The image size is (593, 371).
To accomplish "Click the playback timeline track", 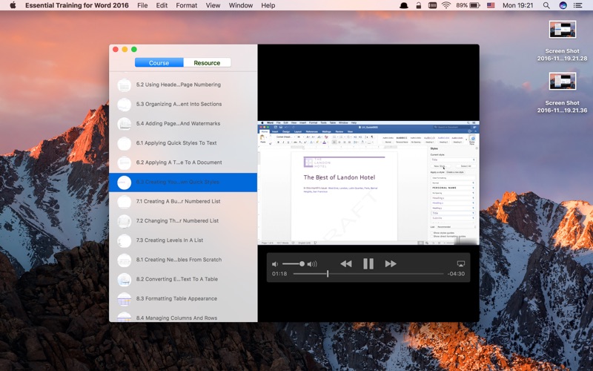I will click(368, 273).
